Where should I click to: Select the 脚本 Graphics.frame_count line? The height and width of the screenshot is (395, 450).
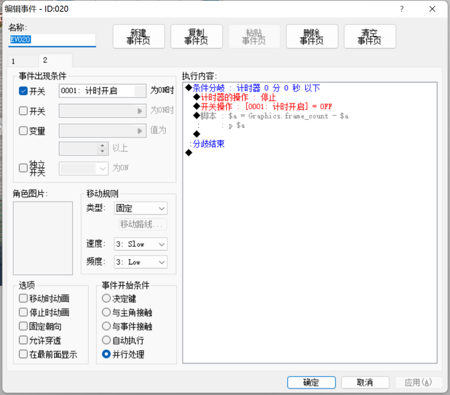(271, 116)
